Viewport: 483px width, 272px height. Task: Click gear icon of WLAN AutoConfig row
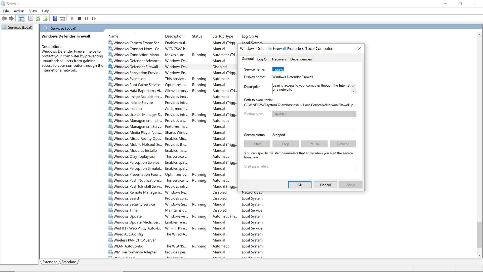[110, 246]
